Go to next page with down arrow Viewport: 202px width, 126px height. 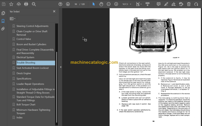click(68, 4)
